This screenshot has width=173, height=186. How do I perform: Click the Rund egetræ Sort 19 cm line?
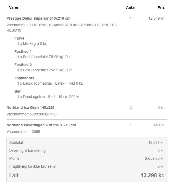point(49,97)
